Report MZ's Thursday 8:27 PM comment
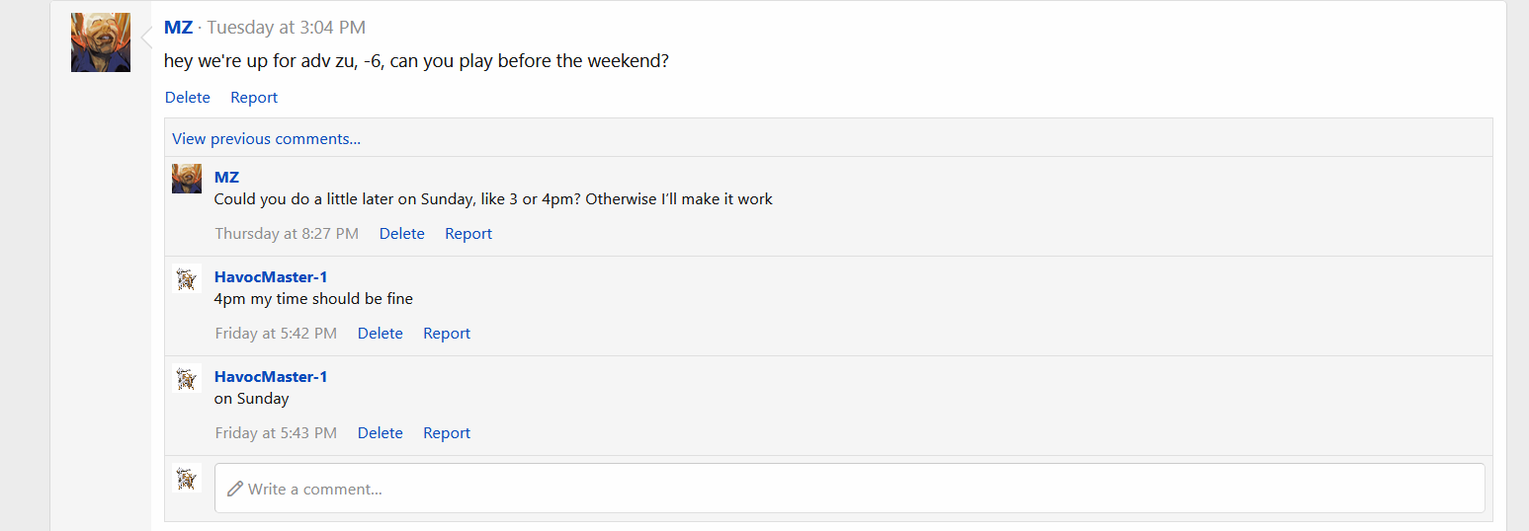The height and width of the screenshot is (531, 1529). [468, 234]
